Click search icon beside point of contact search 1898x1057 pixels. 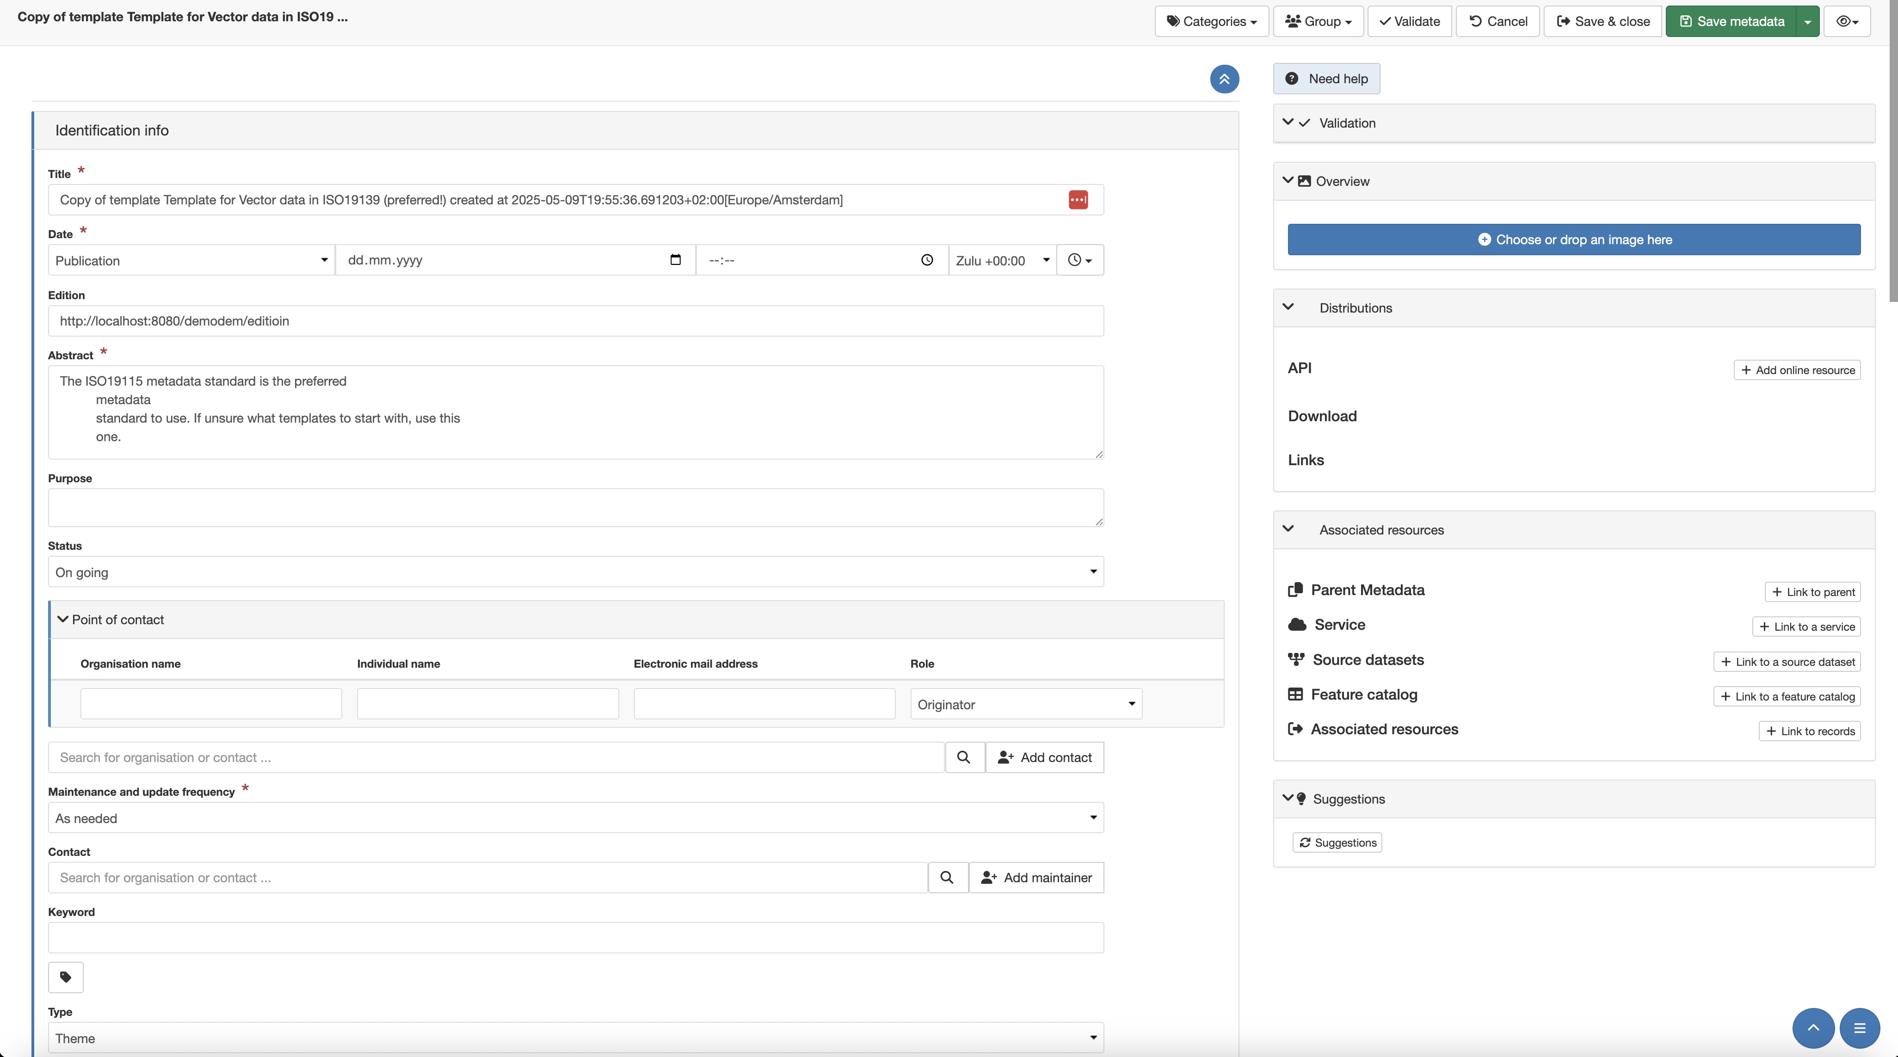[964, 757]
